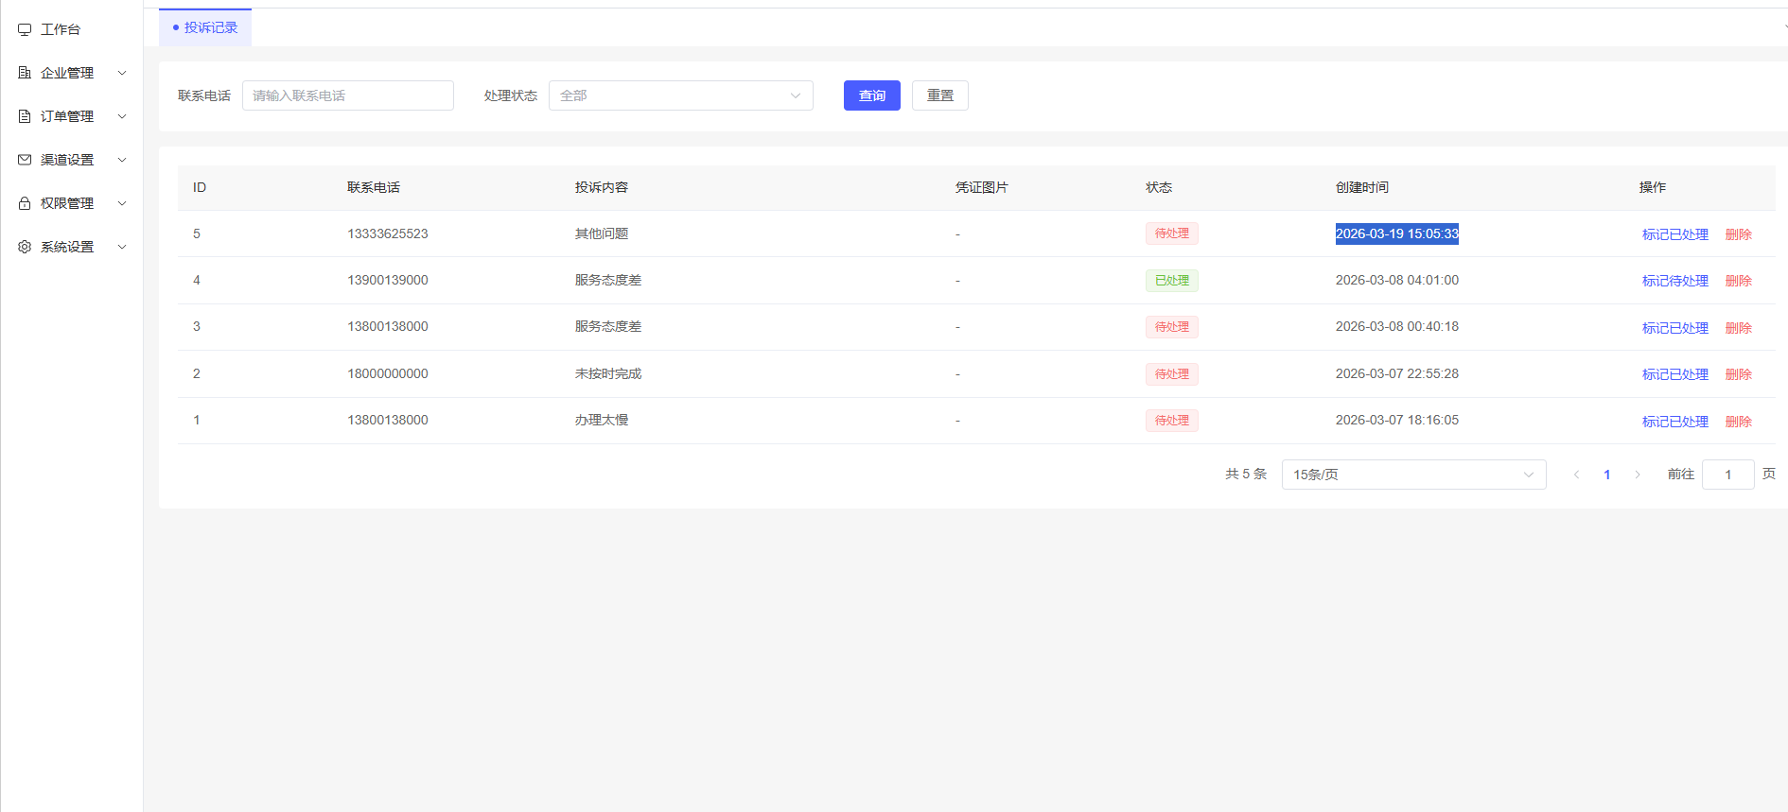Delete the complaint from 13900139000

click(1738, 281)
